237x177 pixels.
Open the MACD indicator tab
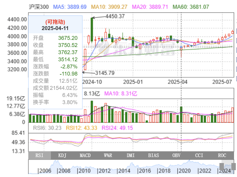(85, 156)
